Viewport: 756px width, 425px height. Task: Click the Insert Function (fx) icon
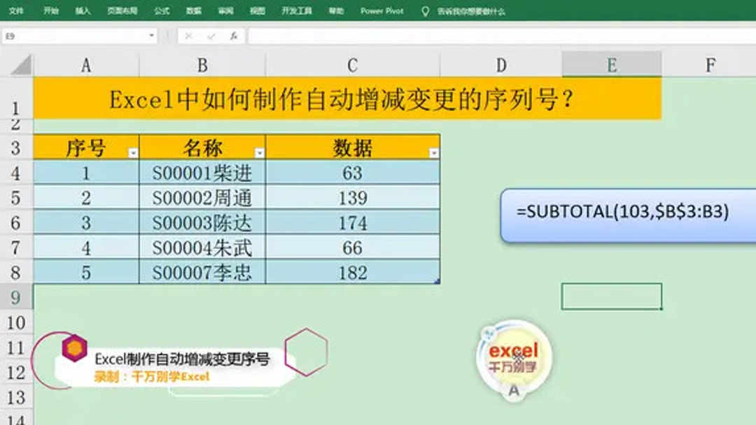(x=234, y=34)
